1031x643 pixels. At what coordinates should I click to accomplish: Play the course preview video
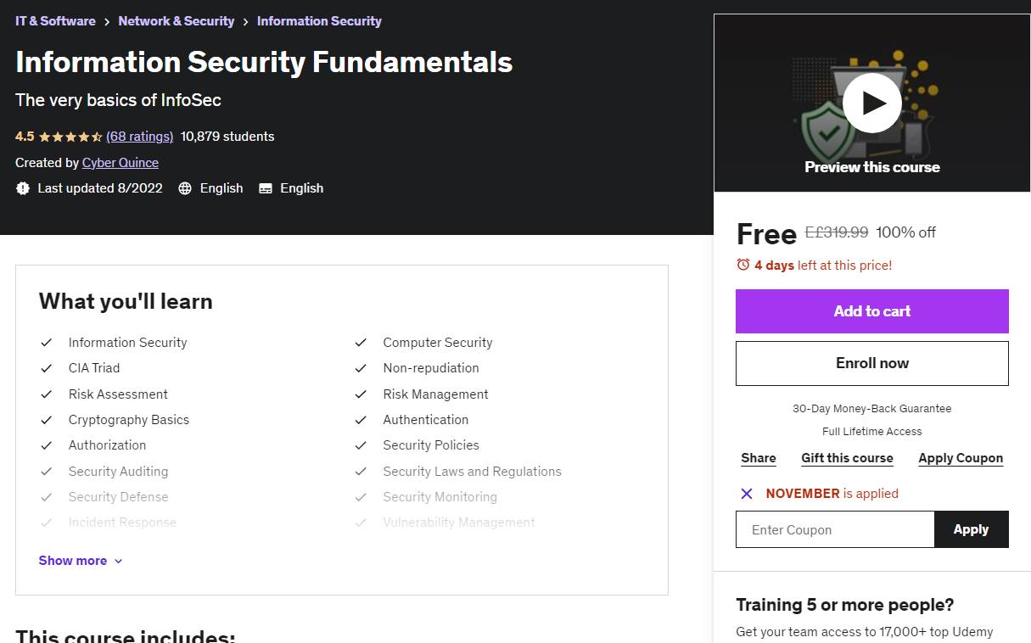[871, 103]
